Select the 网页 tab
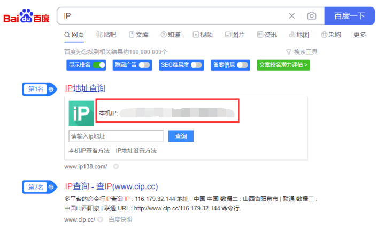Image resolution: width=385 pixels, height=228 pixels. coord(74,35)
